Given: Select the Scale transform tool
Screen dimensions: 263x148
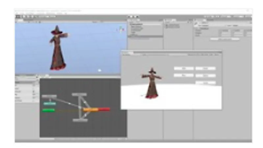Looking at the screenshot, I should (32, 17).
